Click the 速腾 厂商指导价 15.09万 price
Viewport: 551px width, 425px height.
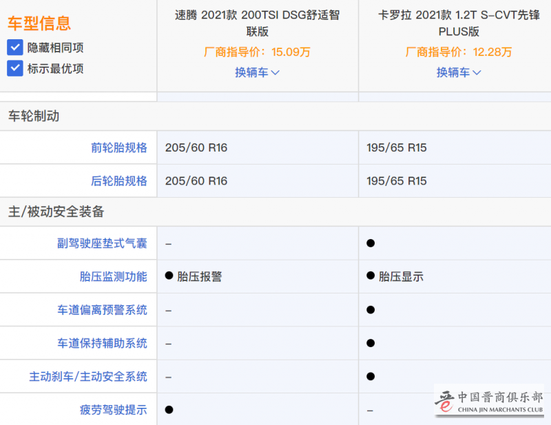pos(257,52)
